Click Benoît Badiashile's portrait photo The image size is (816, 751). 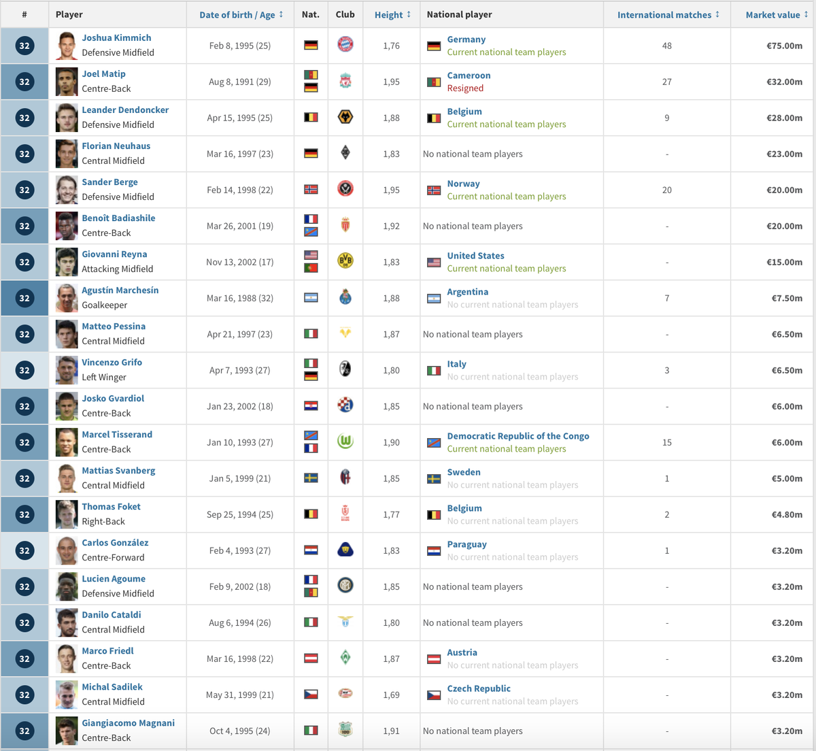pyautogui.click(x=67, y=226)
